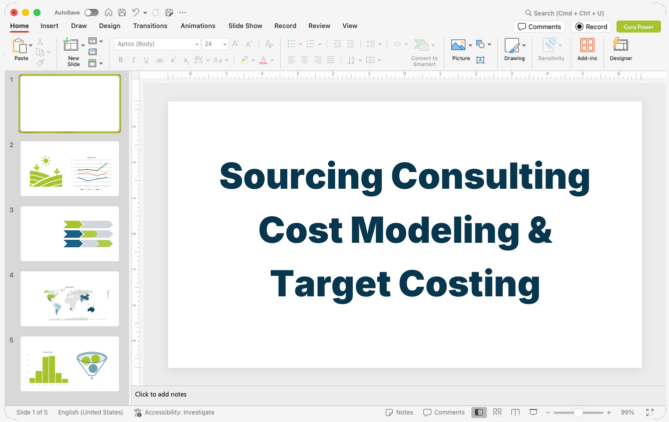Click the Record button at top right
Image resolution: width=669 pixels, height=422 pixels.
pos(591,27)
